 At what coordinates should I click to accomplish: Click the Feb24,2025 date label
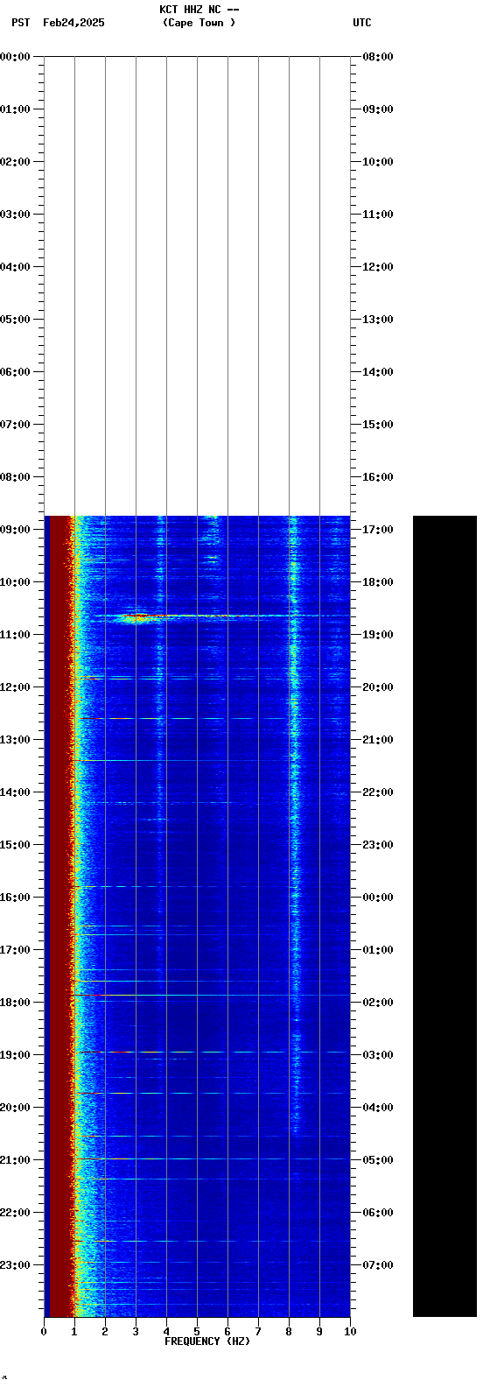tap(73, 23)
